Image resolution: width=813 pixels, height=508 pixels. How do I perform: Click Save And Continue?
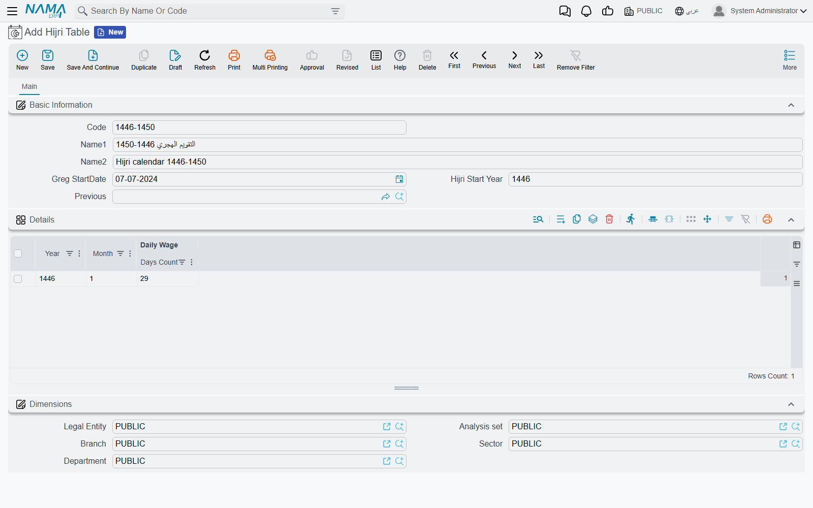pos(93,60)
